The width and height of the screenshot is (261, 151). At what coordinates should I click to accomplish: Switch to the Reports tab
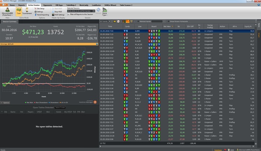coord(22,5)
